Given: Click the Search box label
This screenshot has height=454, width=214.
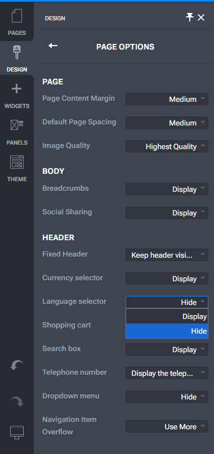Looking at the screenshot, I should pos(61,349).
